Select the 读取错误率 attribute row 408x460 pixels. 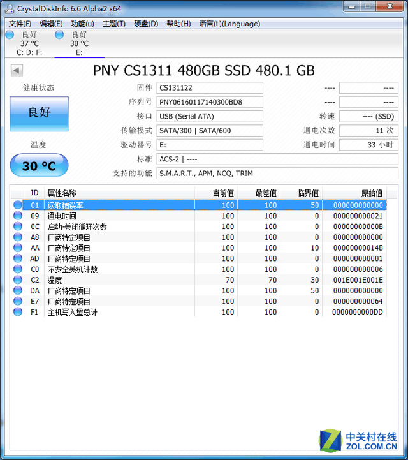pyautogui.click(x=199, y=205)
